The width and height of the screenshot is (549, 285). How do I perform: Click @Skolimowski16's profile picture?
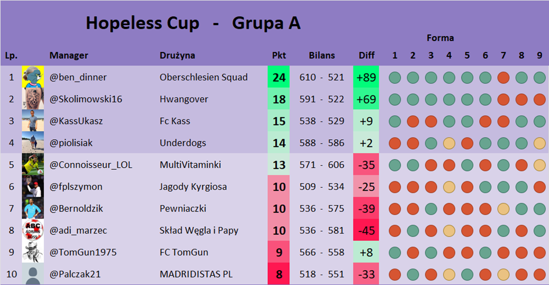coord(33,99)
